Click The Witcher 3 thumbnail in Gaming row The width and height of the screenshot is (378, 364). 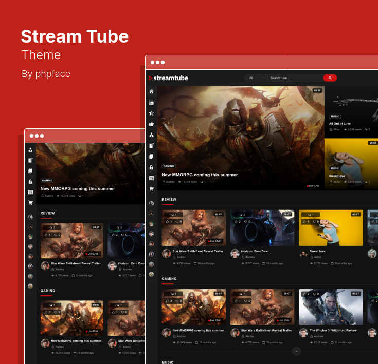coord(331,307)
